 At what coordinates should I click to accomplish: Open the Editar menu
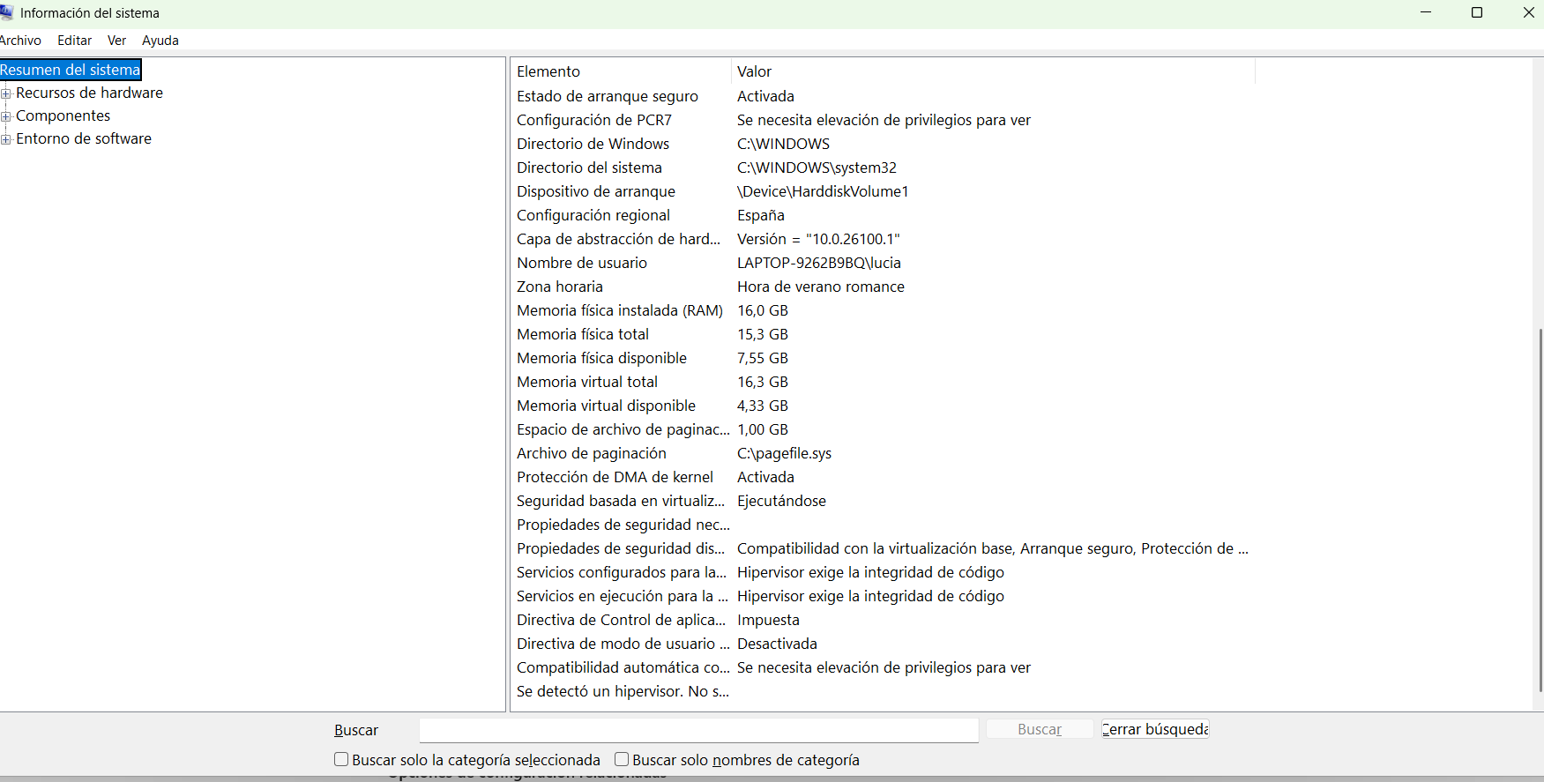[x=75, y=41]
